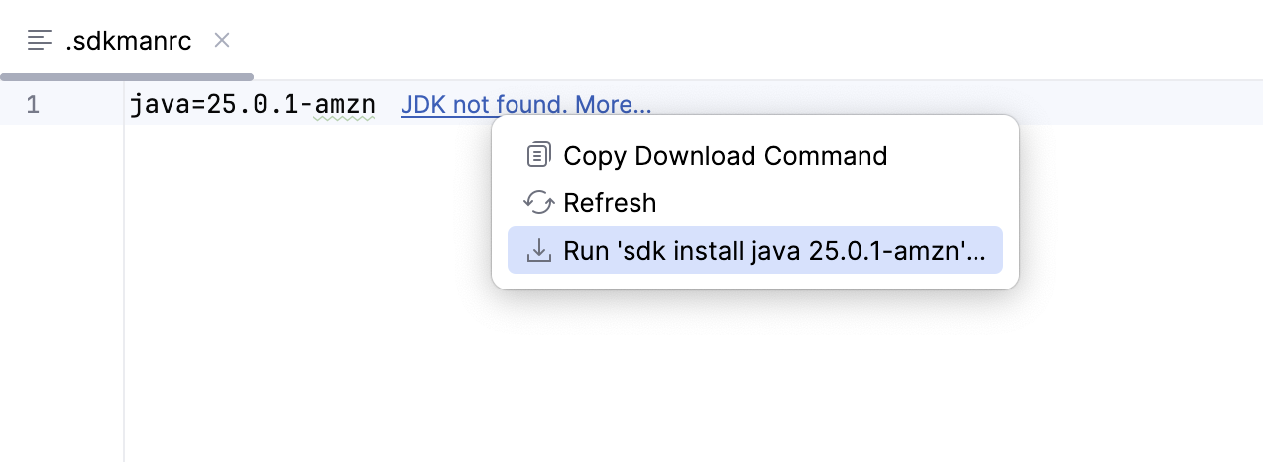The image size is (1263, 462).
Task: Click the refresh arrows icon
Action: pos(538,203)
